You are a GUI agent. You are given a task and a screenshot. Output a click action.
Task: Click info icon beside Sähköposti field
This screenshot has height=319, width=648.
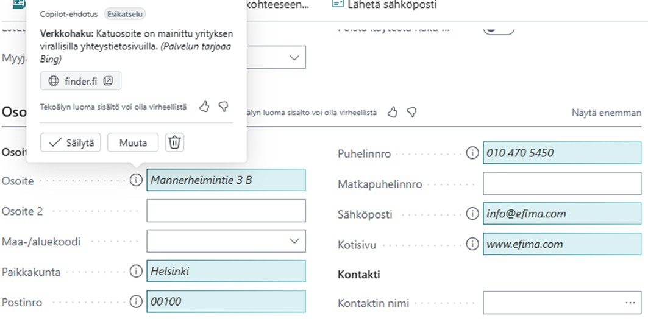click(472, 214)
